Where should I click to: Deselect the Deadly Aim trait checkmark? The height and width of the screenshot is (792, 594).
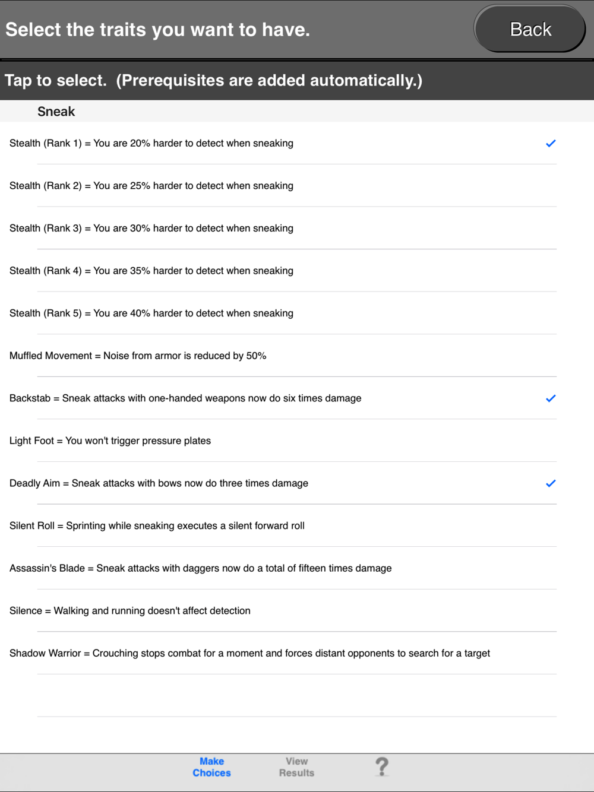[551, 483]
